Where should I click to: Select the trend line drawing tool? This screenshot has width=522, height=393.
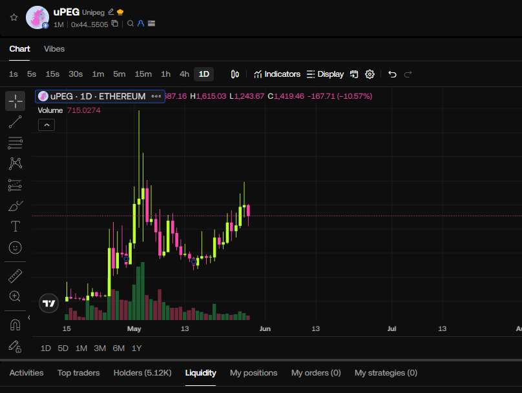click(x=16, y=122)
